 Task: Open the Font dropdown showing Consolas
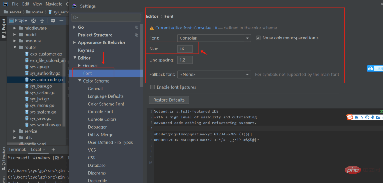tap(214, 38)
